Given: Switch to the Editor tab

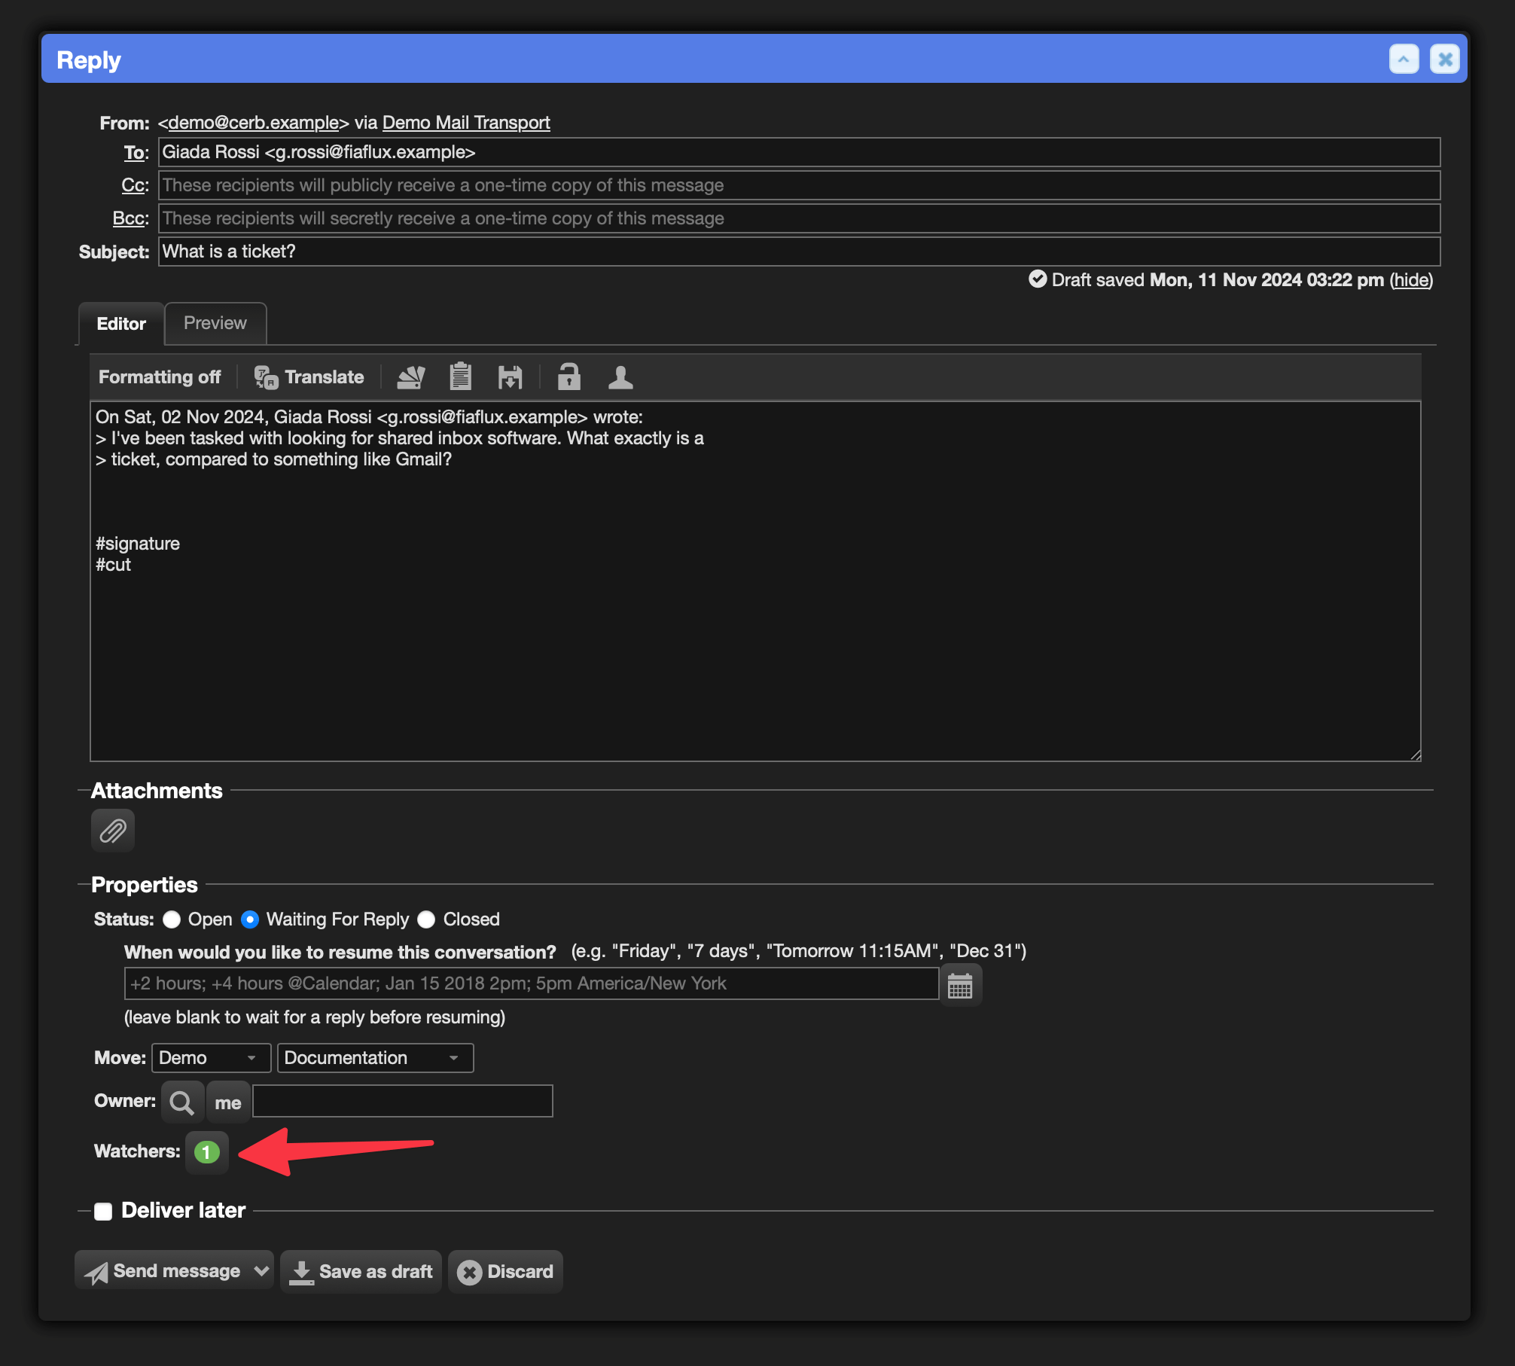Looking at the screenshot, I should point(121,324).
